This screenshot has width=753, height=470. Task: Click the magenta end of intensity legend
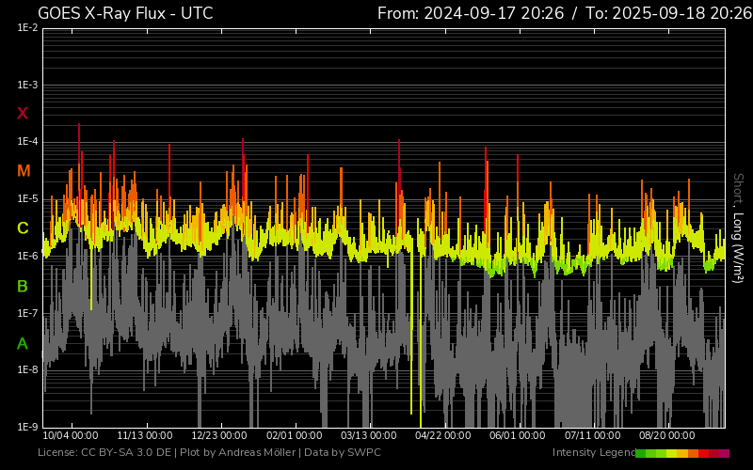tap(723, 453)
